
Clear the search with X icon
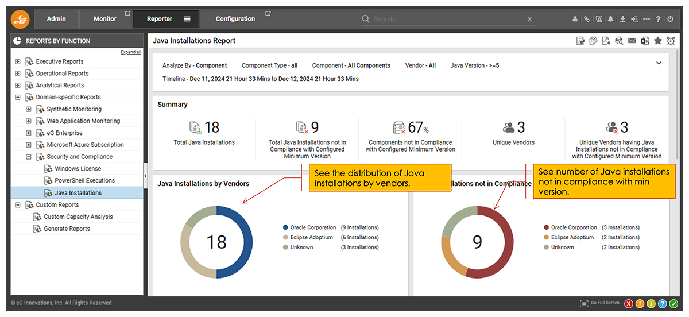[529, 20]
